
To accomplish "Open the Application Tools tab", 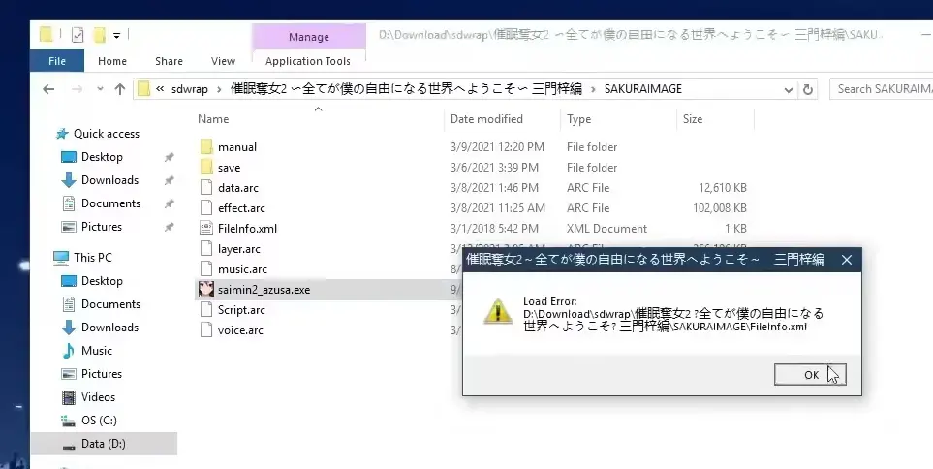I will click(308, 61).
